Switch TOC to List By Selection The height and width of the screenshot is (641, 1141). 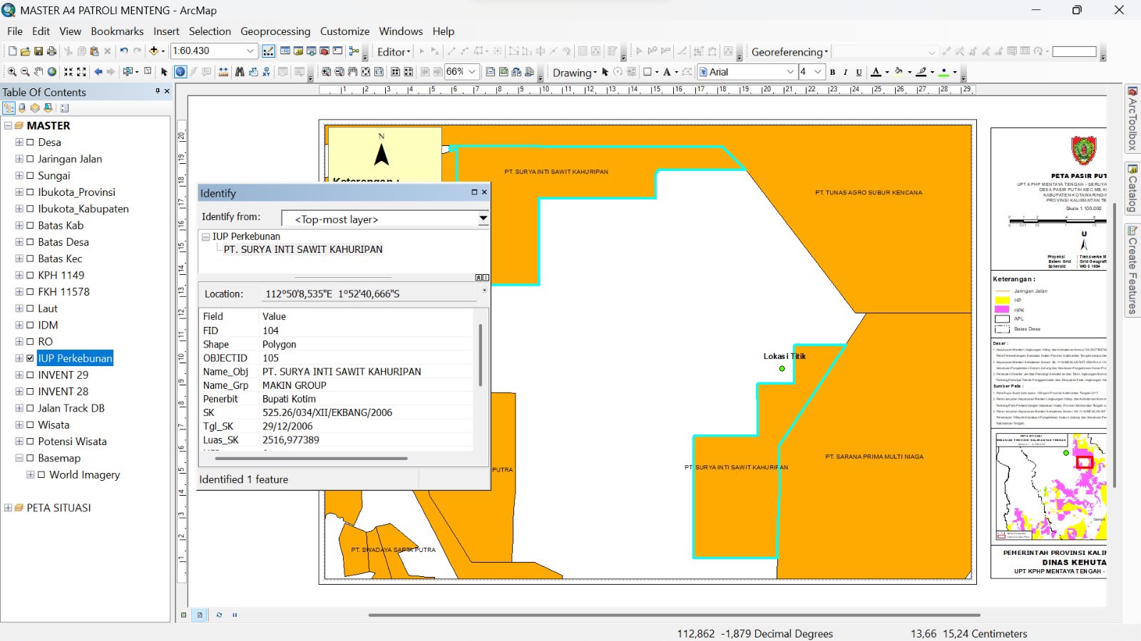point(48,108)
